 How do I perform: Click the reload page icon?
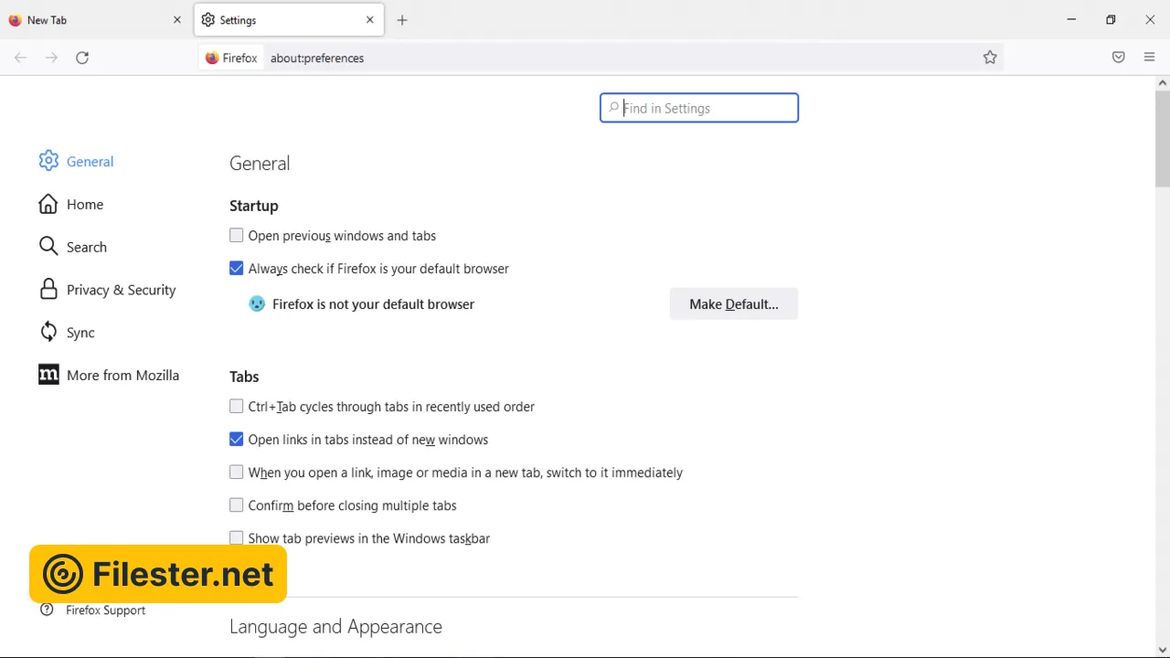82,58
